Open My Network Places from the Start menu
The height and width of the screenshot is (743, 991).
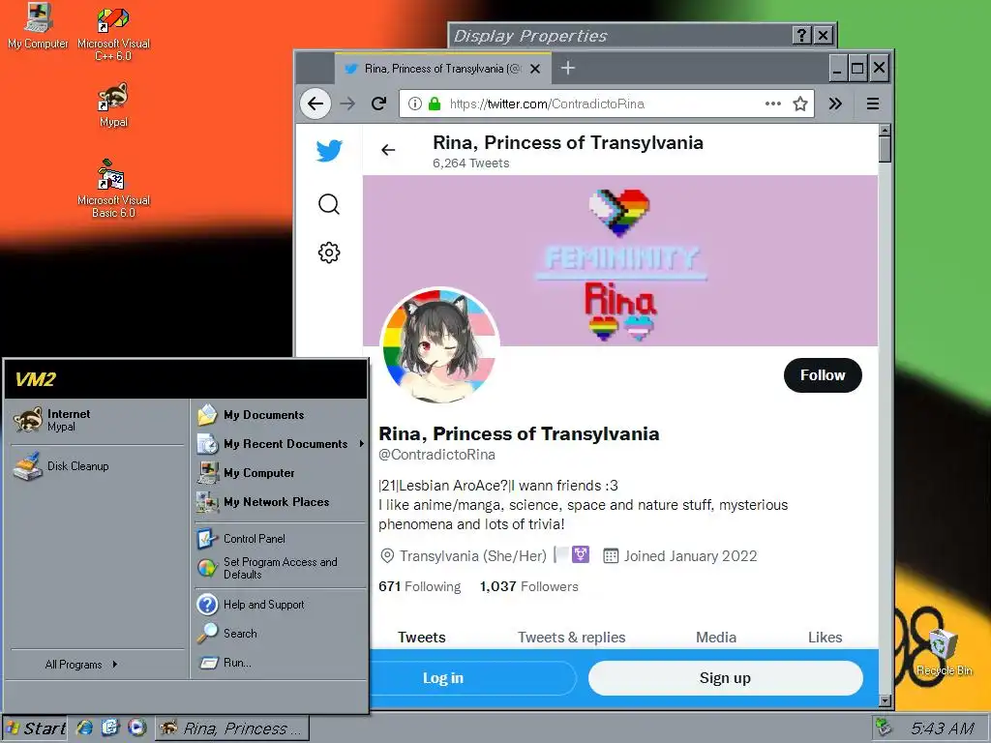(282, 502)
